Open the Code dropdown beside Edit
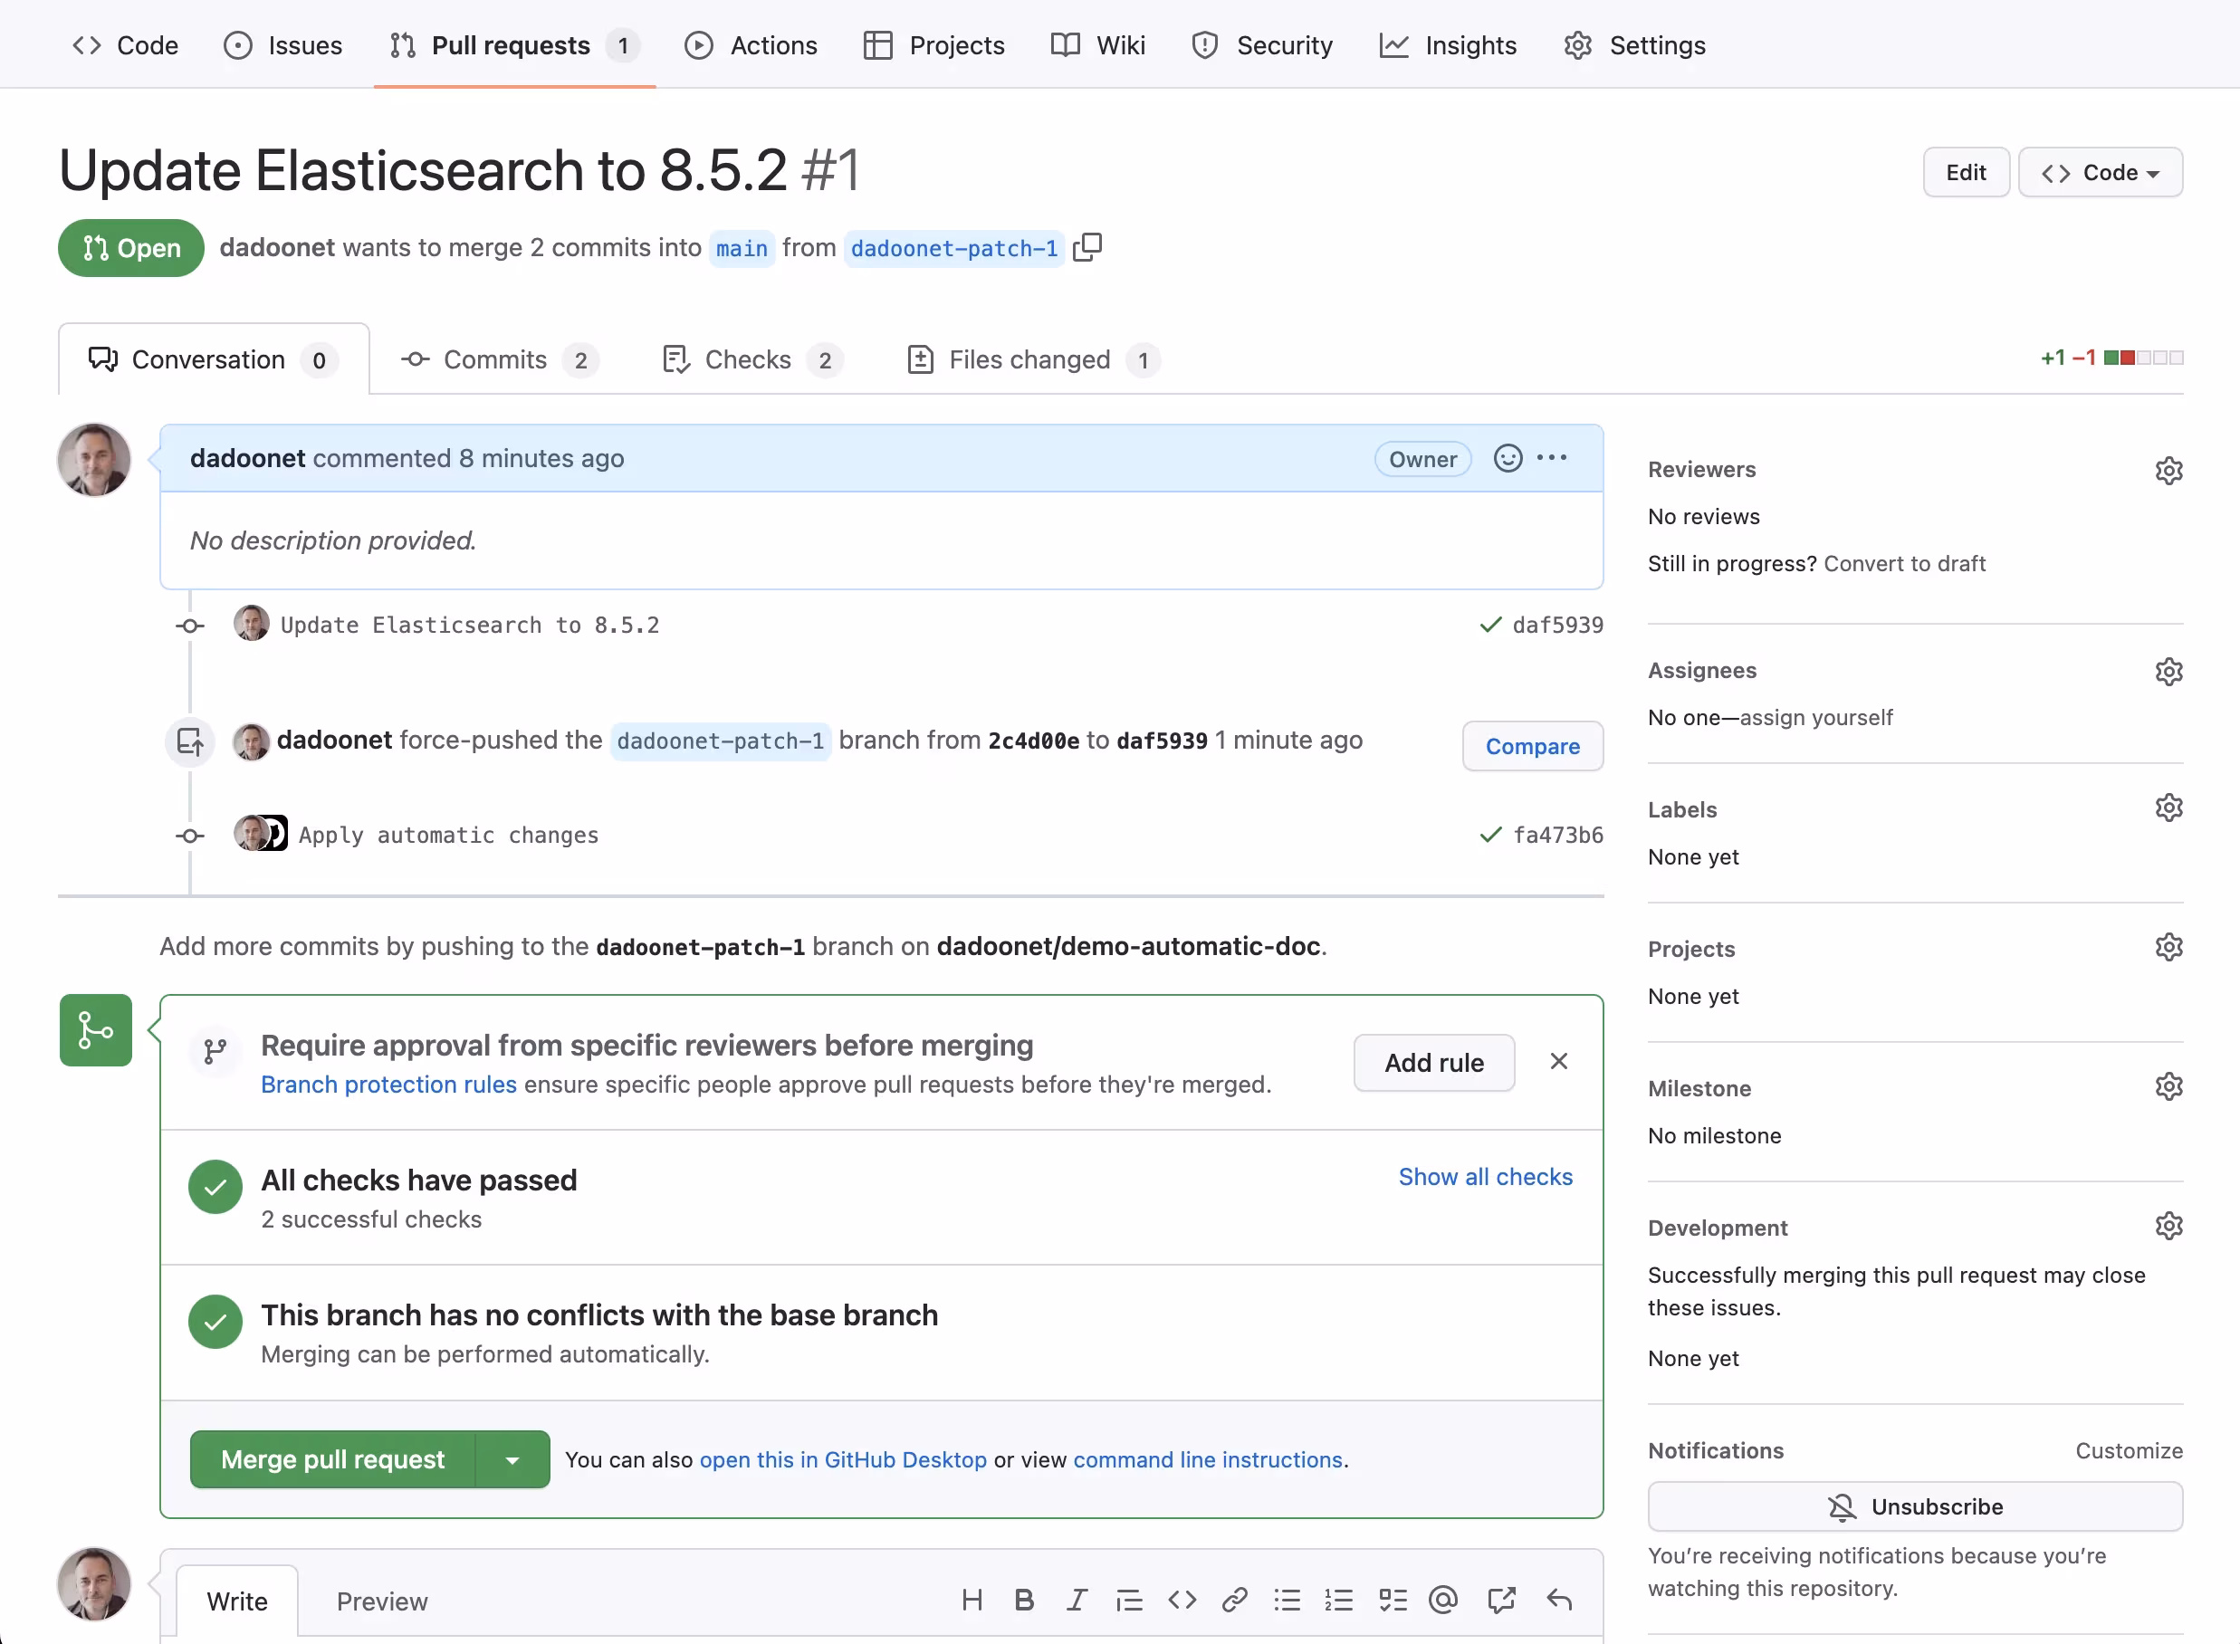Image resolution: width=2240 pixels, height=1644 pixels. click(x=2100, y=172)
